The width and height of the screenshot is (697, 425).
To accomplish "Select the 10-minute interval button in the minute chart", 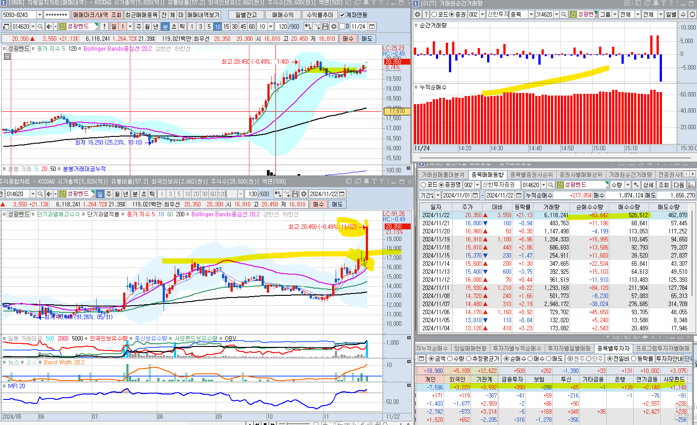I will click(x=218, y=26).
